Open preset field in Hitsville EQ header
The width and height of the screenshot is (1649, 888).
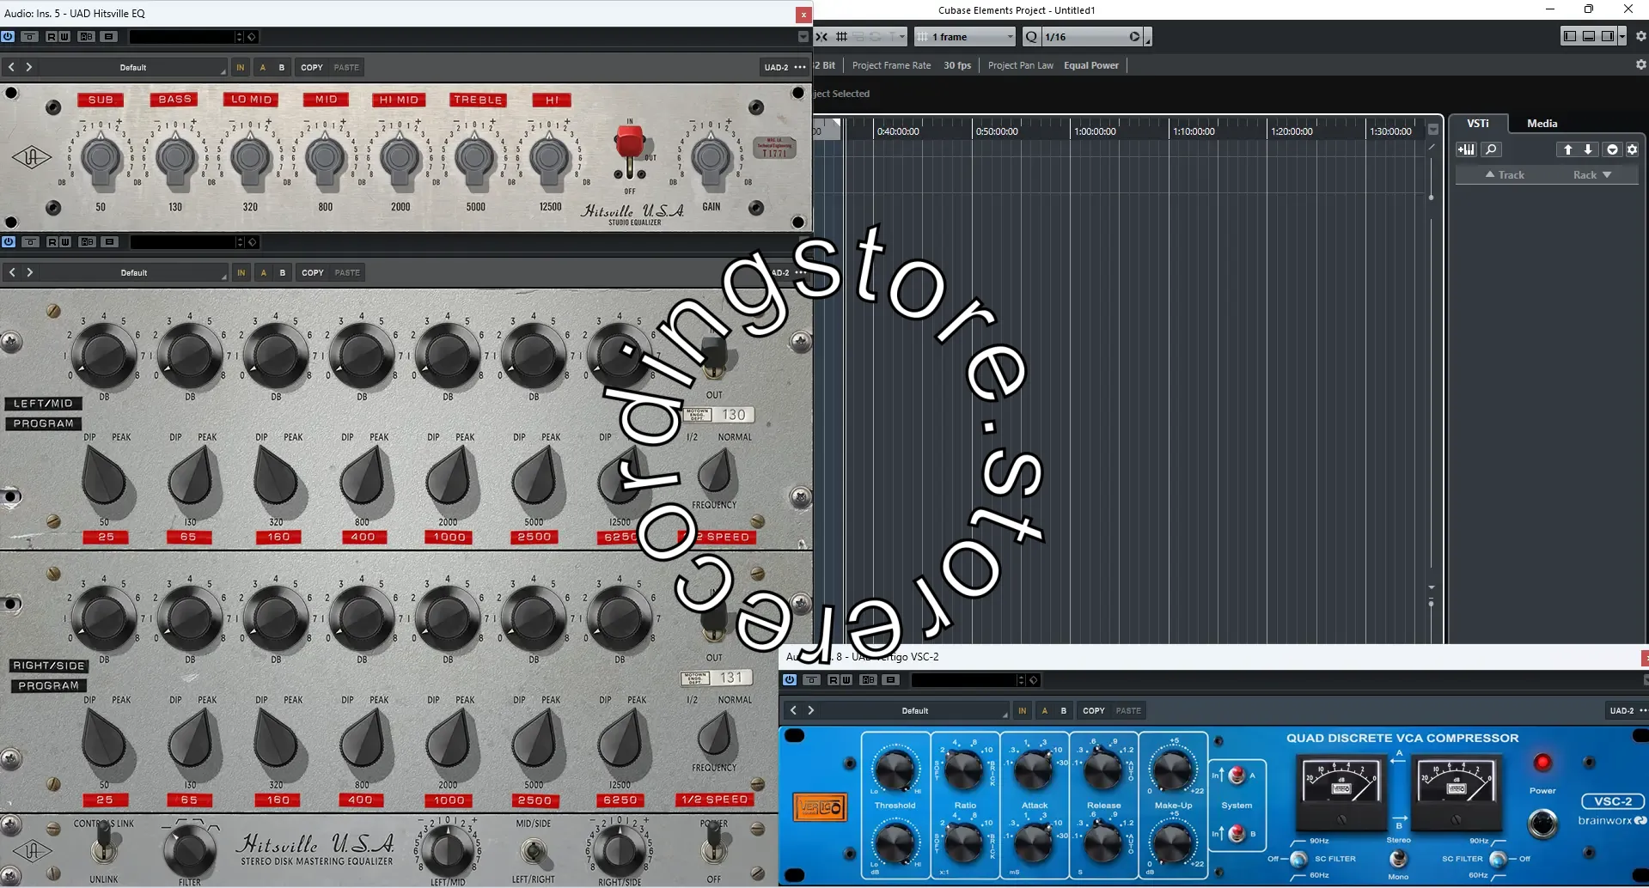click(181, 36)
